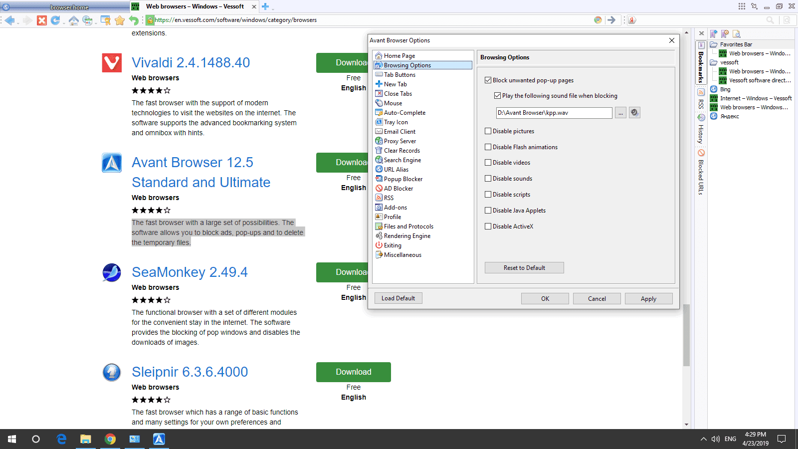Click Cancel in Avant Browser Options

tap(597, 299)
